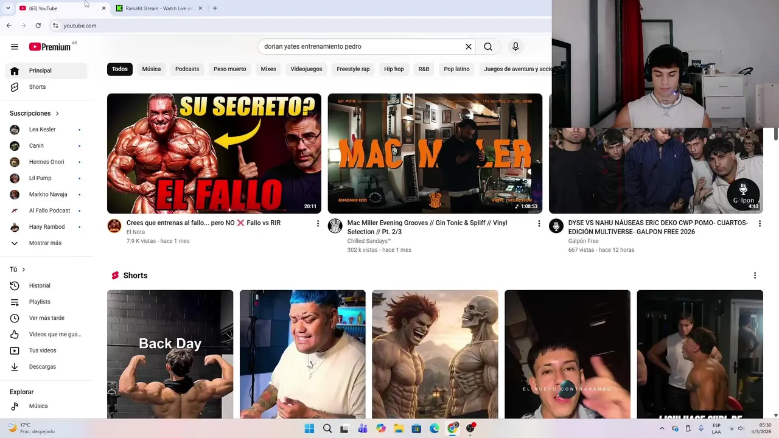Open Música under Explorar

pos(46,406)
